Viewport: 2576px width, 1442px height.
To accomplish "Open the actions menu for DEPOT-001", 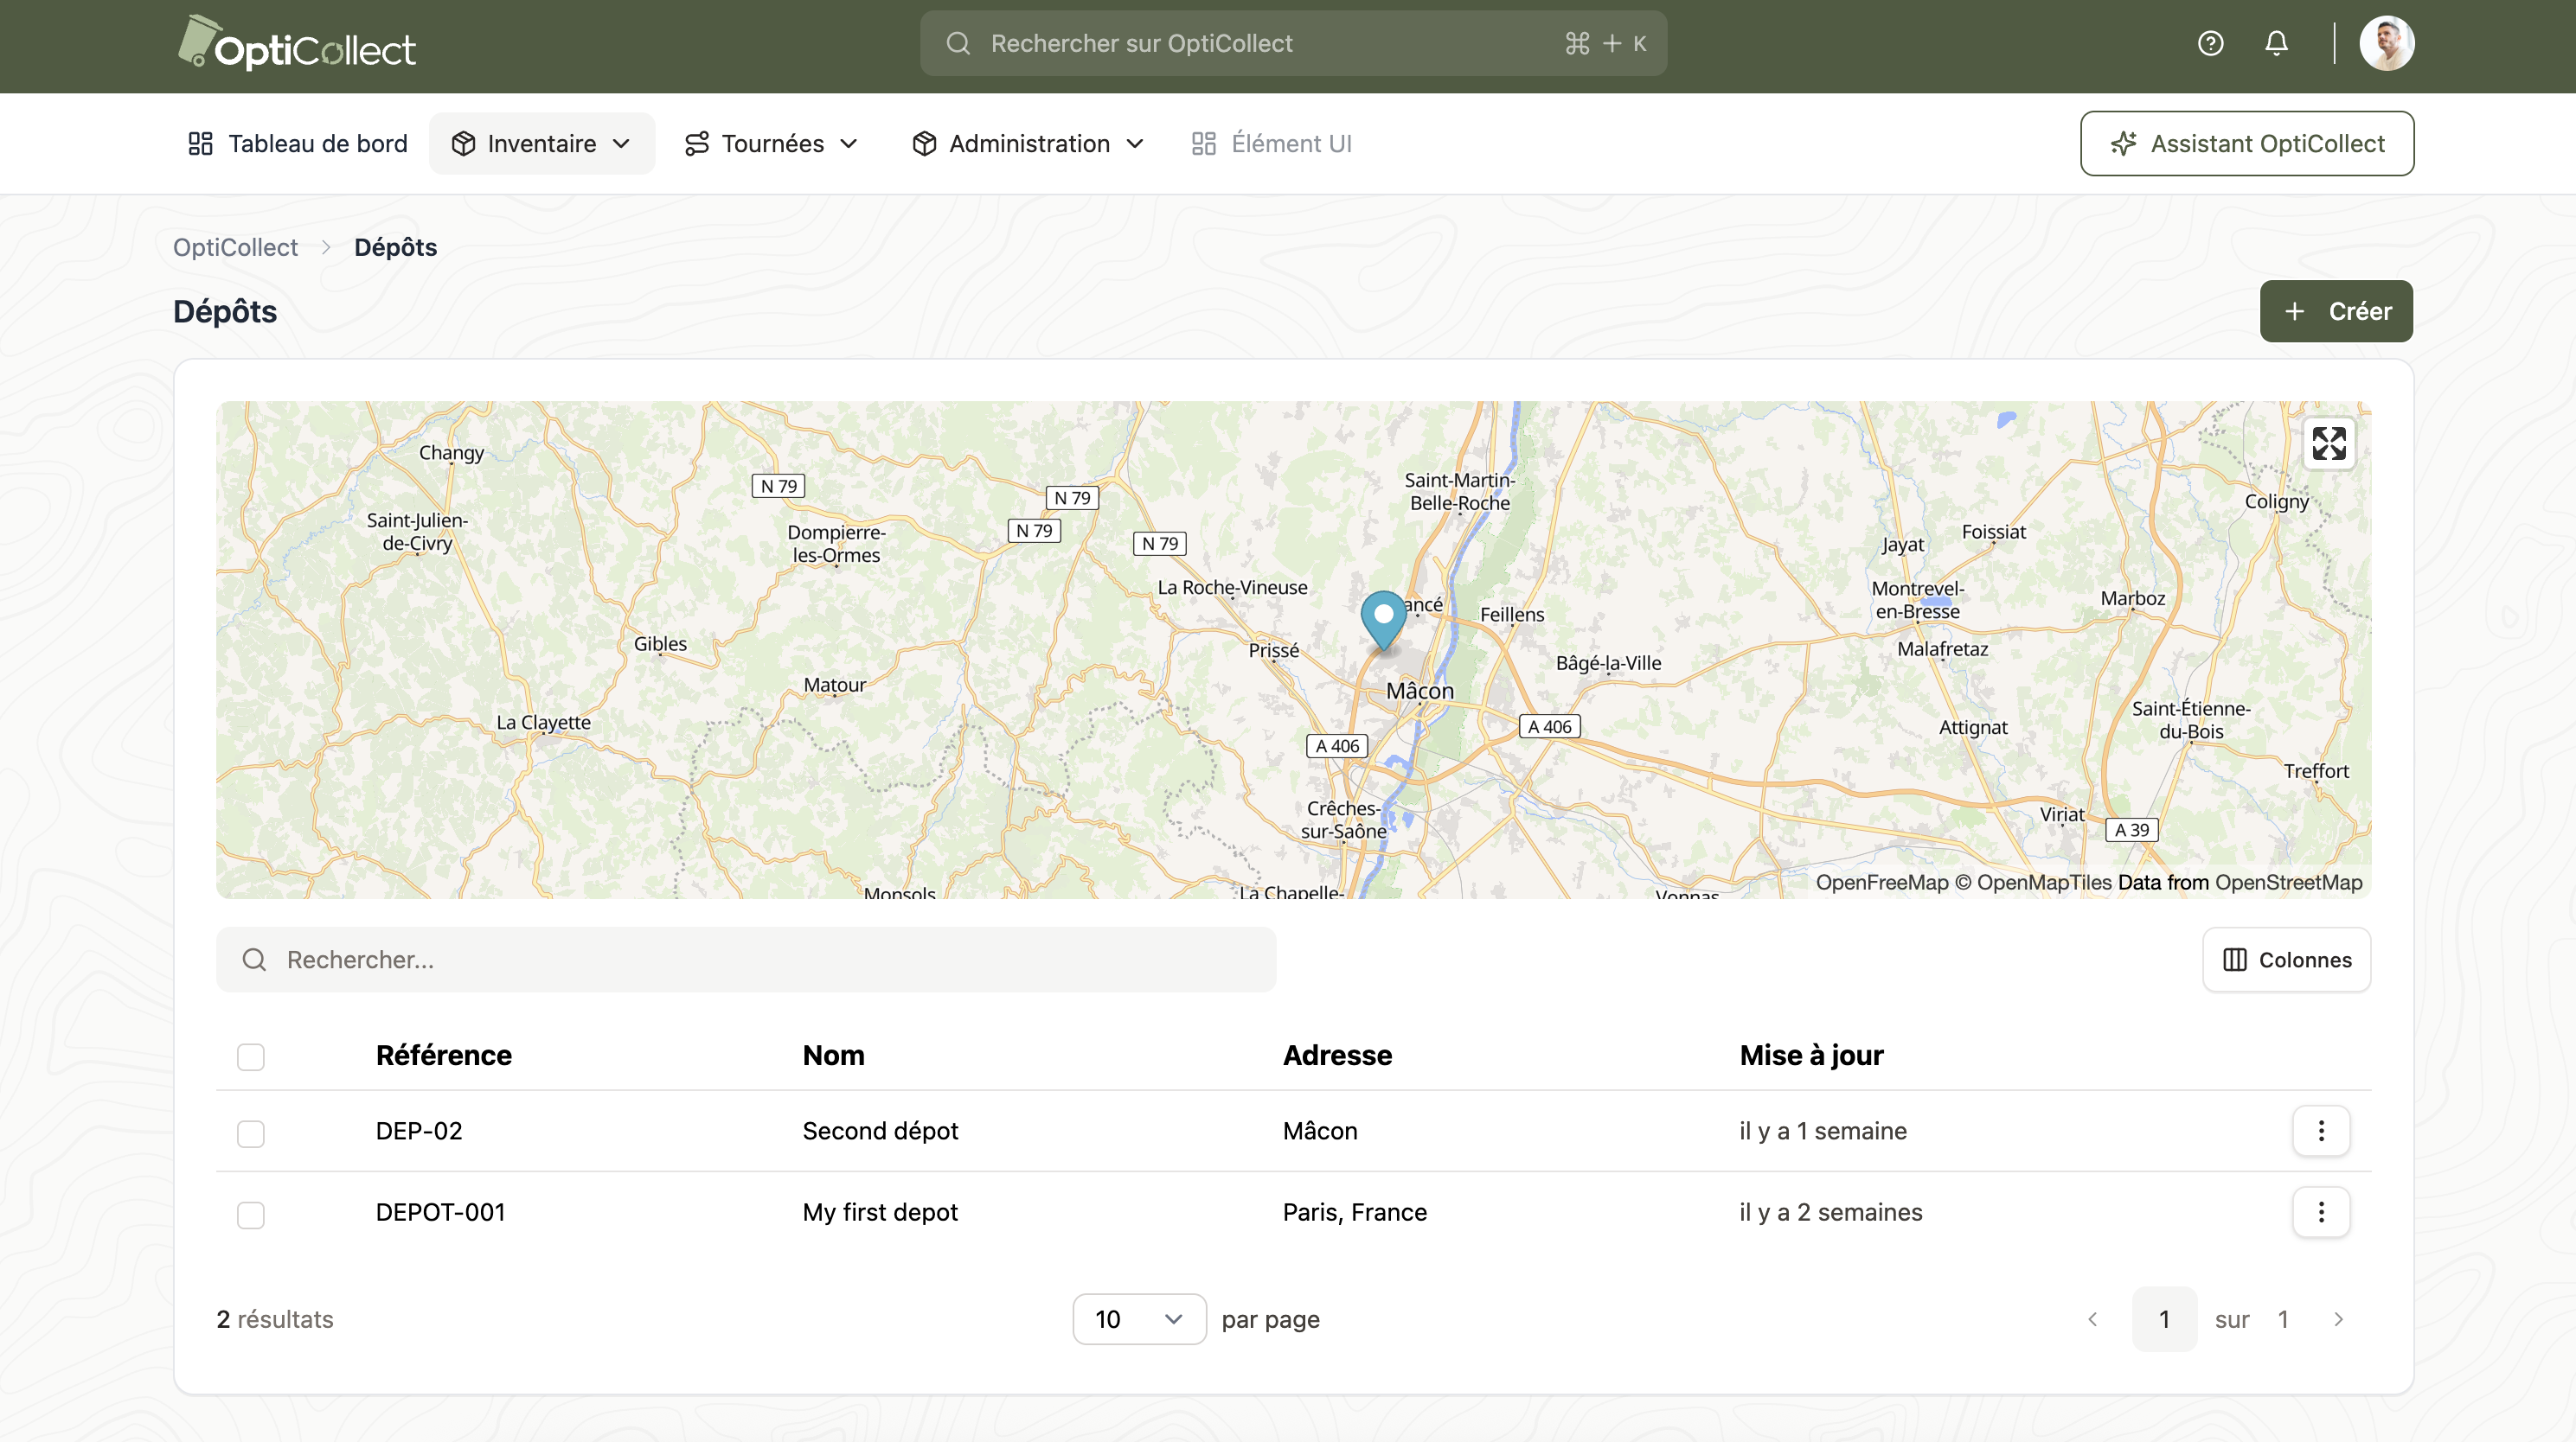I will tap(2320, 1211).
